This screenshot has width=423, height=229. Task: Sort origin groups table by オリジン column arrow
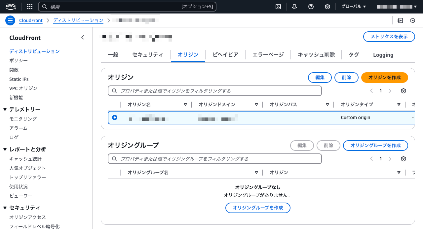(399, 173)
